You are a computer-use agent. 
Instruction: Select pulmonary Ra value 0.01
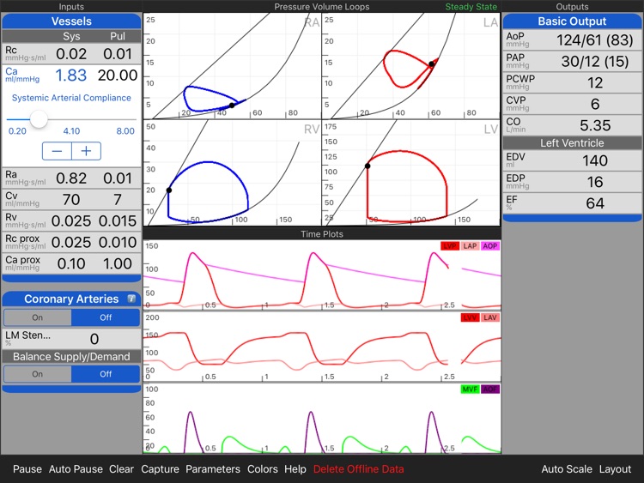(x=118, y=178)
